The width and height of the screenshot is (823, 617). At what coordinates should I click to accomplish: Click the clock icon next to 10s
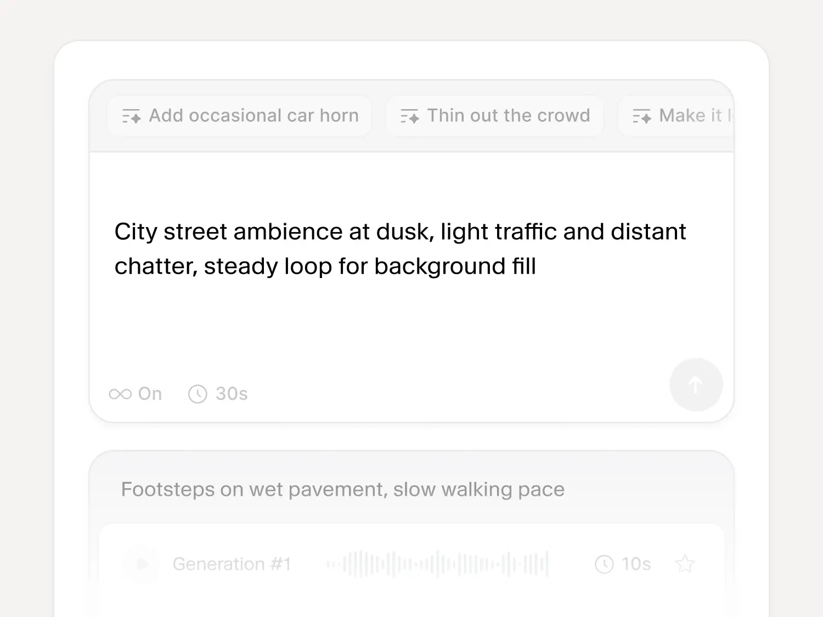pos(604,564)
